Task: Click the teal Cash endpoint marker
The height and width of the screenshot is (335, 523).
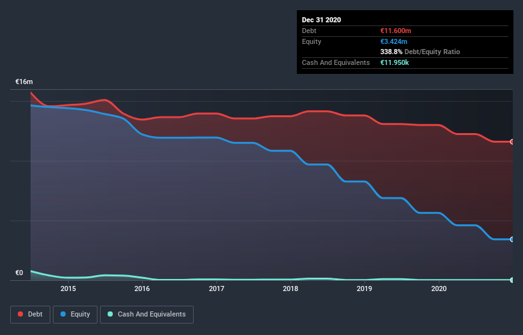Action: pos(512,280)
